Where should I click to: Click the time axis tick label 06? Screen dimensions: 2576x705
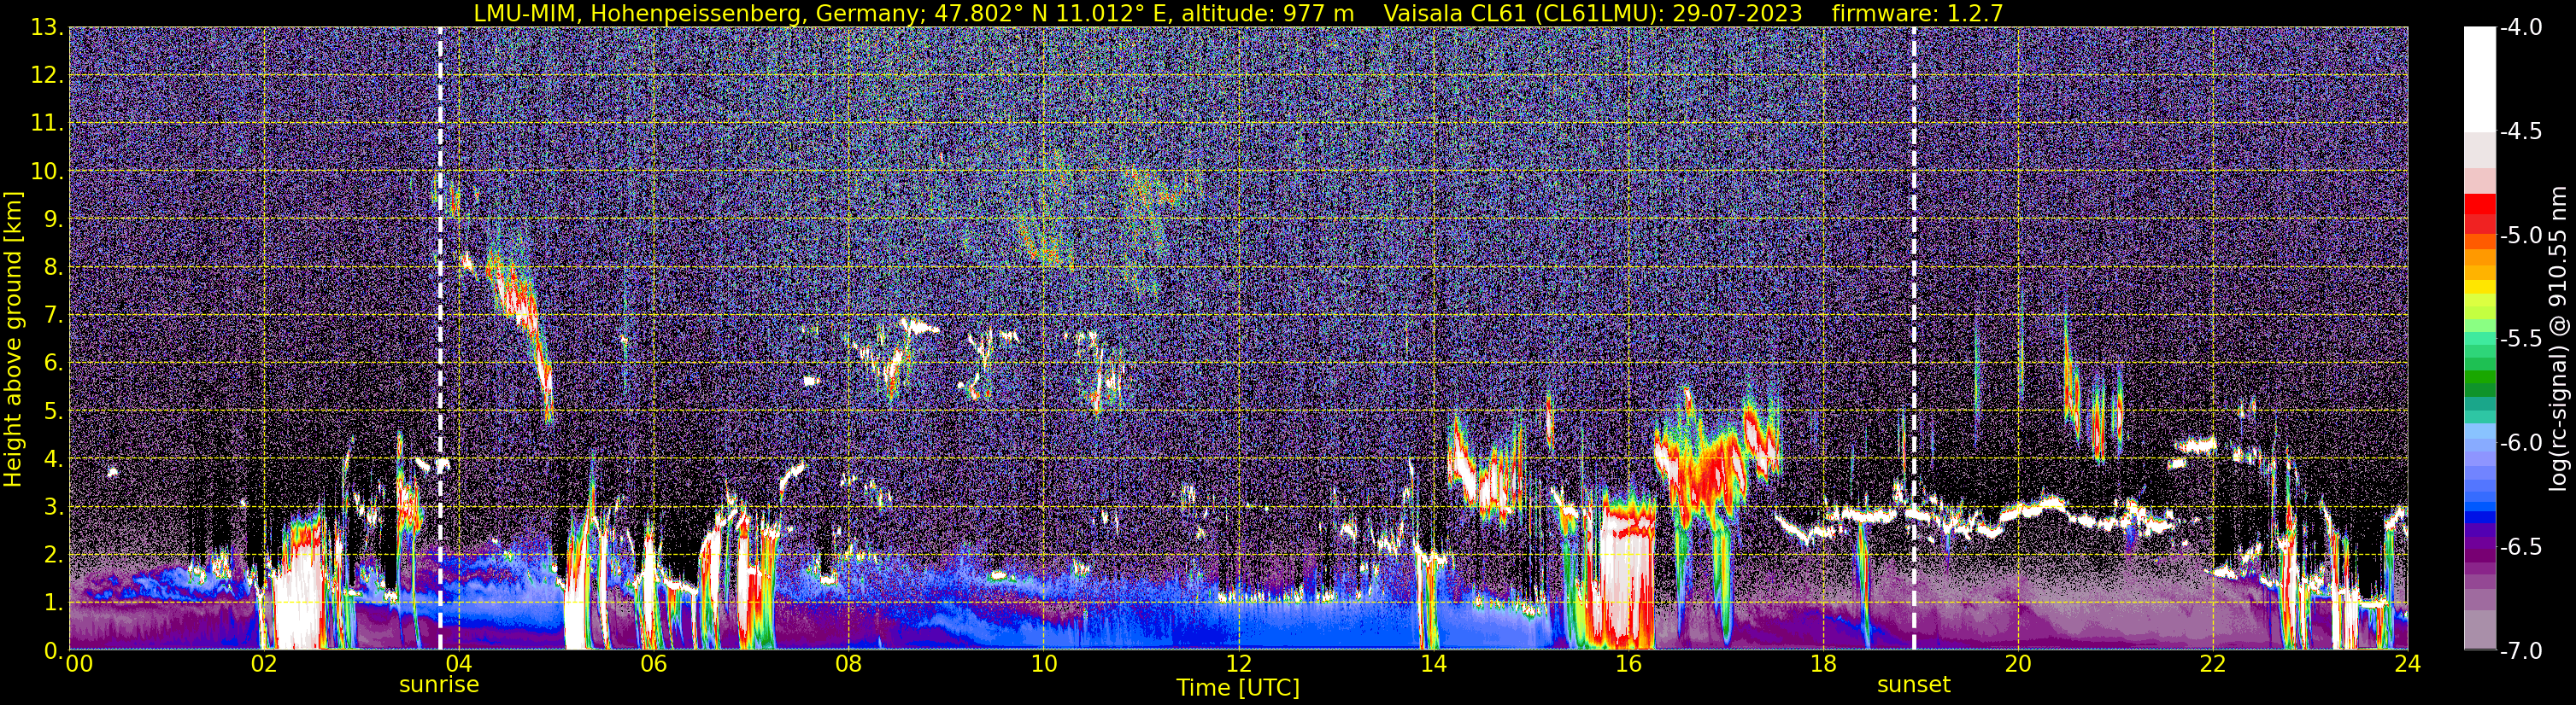[654, 665]
